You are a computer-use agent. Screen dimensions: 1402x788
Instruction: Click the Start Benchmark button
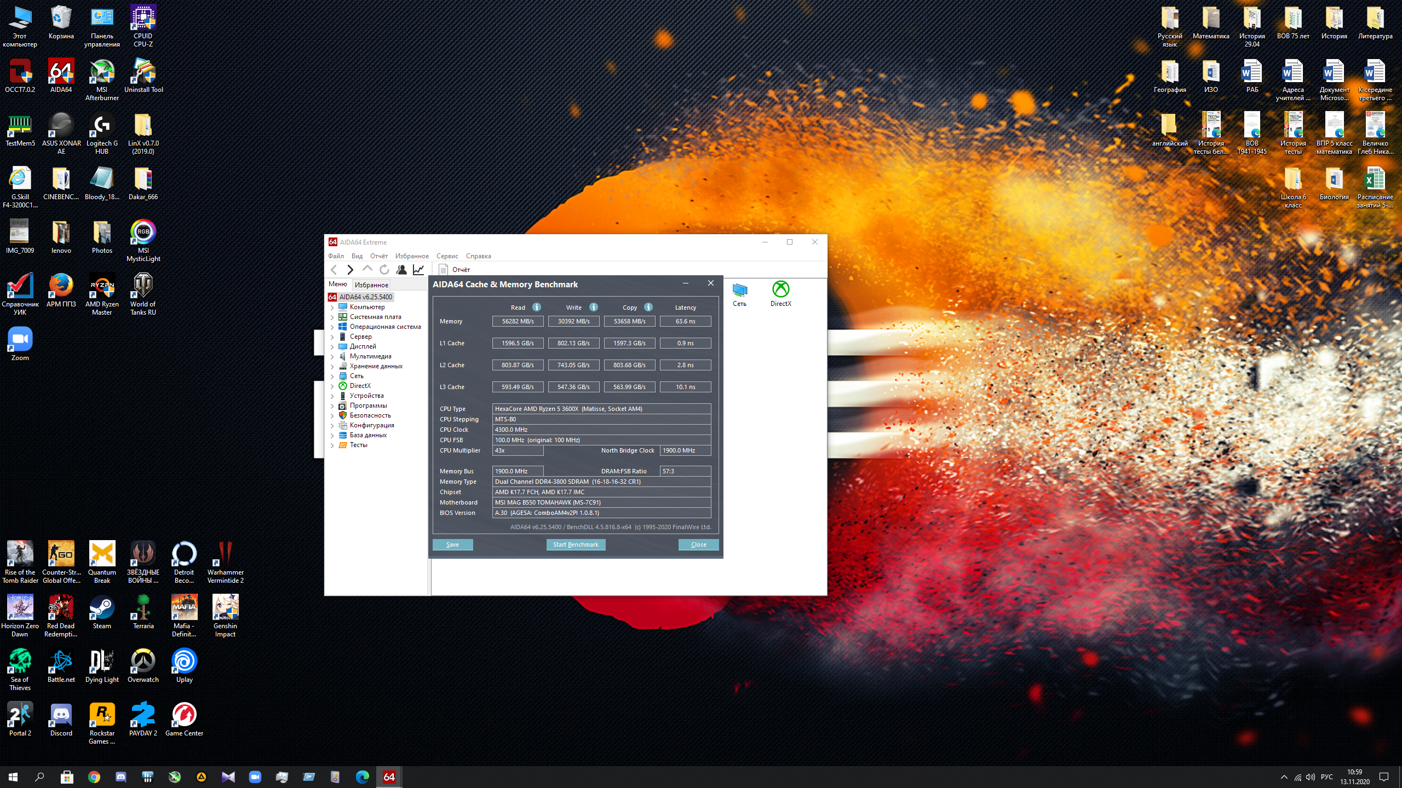(576, 544)
